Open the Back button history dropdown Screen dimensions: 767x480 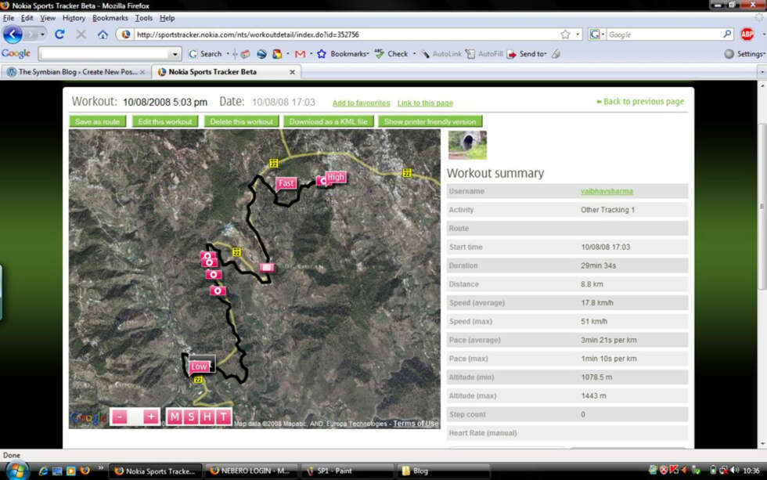[42, 34]
